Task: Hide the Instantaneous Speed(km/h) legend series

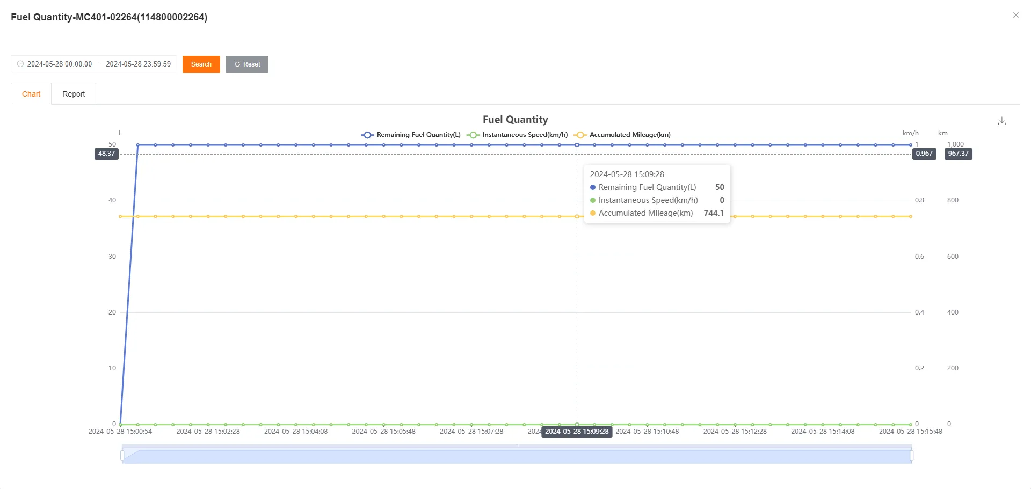Action: pyautogui.click(x=517, y=135)
